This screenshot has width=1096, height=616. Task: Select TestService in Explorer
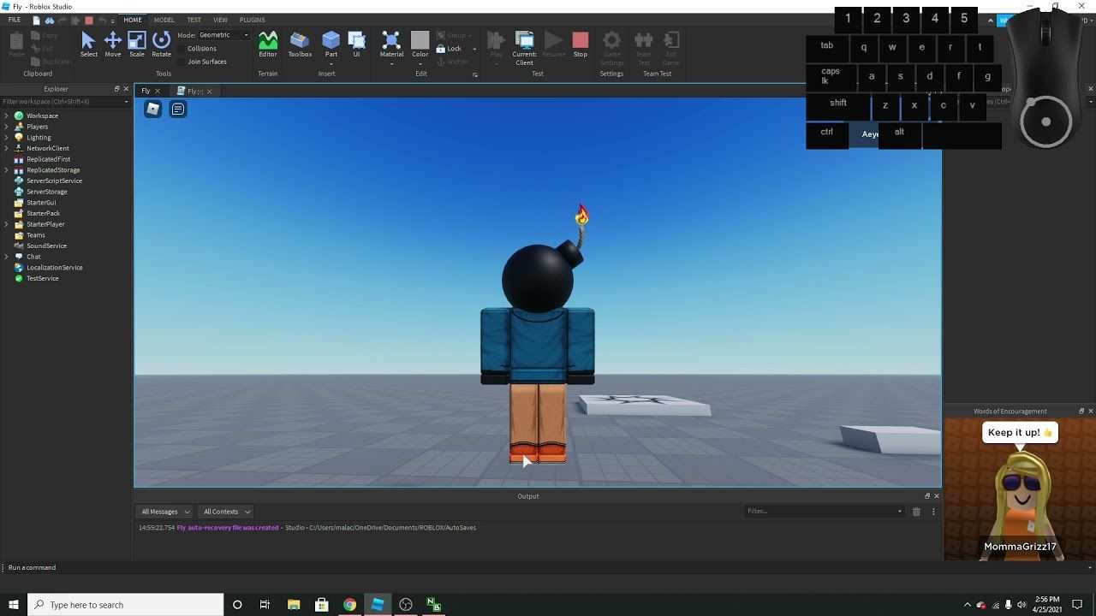(43, 278)
